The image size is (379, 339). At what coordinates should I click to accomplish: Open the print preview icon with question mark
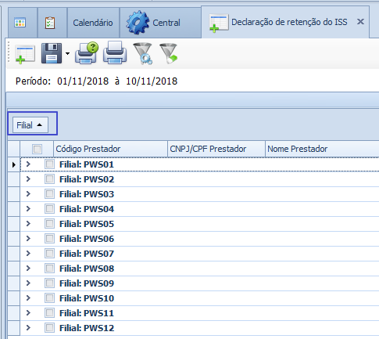pyautogui.click(x=87, y=53)
